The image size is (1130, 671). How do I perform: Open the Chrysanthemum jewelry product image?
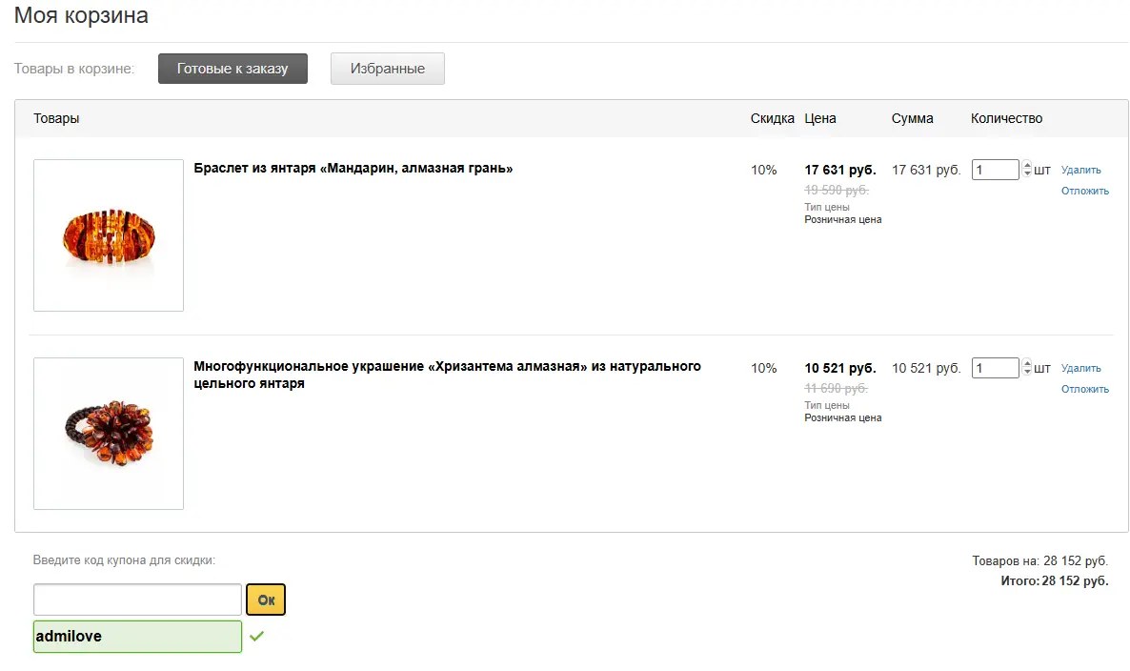pyautogui.click(x=109, y=433)
